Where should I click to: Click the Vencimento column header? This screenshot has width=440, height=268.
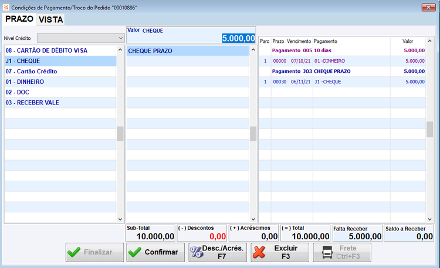point(299,41)
